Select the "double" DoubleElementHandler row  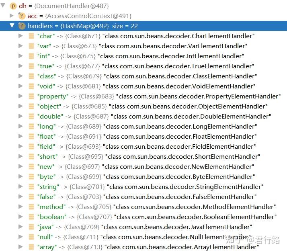154,117
